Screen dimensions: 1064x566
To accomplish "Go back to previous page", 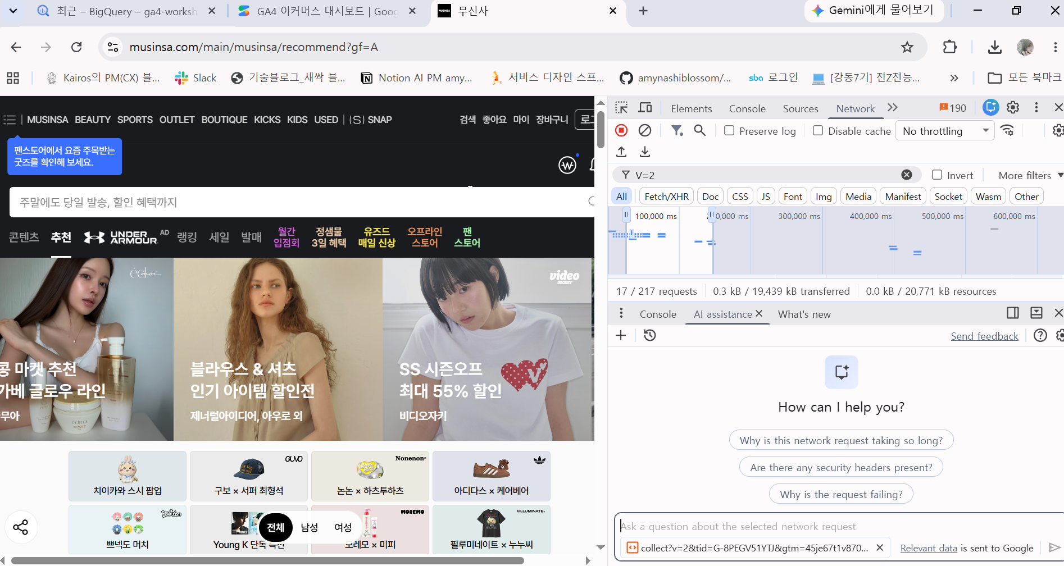I will (x=16, y=47).
